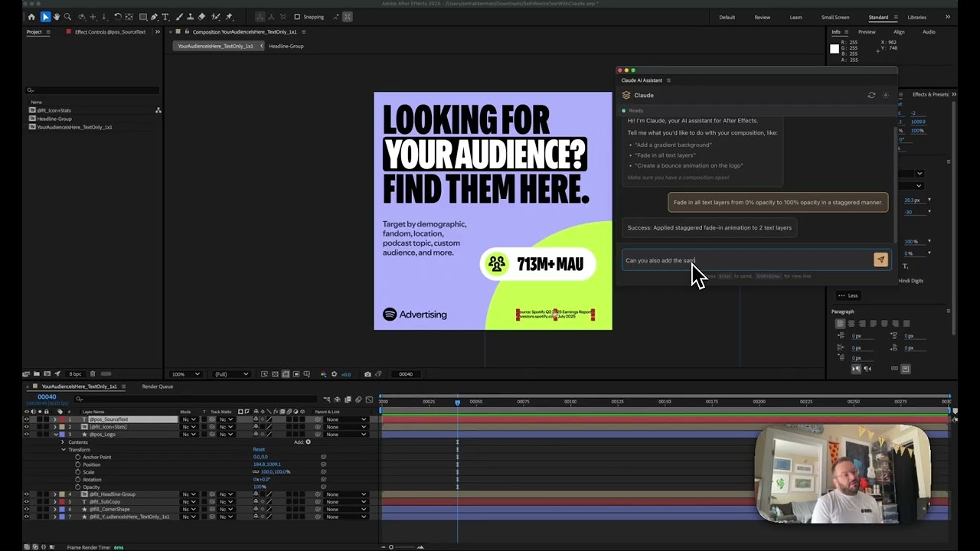Select the Home icon in the toolbar

pos(31,17)
